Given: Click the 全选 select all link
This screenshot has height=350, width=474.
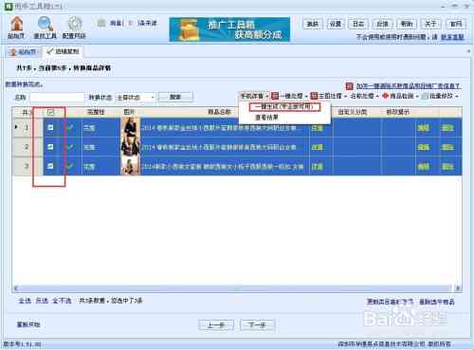Looking at the screenshot, I should pos(25,301).
